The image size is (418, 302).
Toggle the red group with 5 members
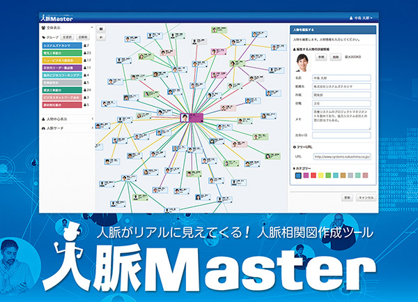pos(62,105)
